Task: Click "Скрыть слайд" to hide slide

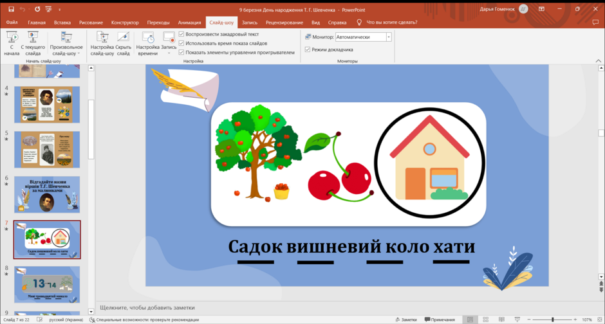Action: (123, 44)
